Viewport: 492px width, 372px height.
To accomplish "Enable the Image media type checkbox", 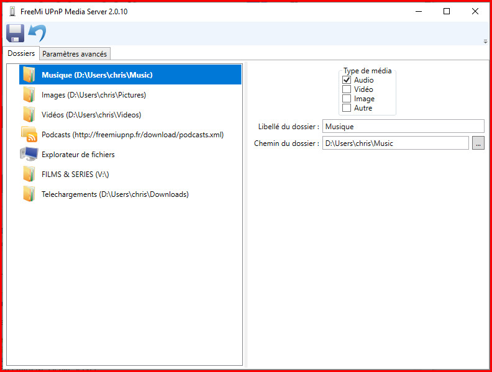I will pos(347,99).
